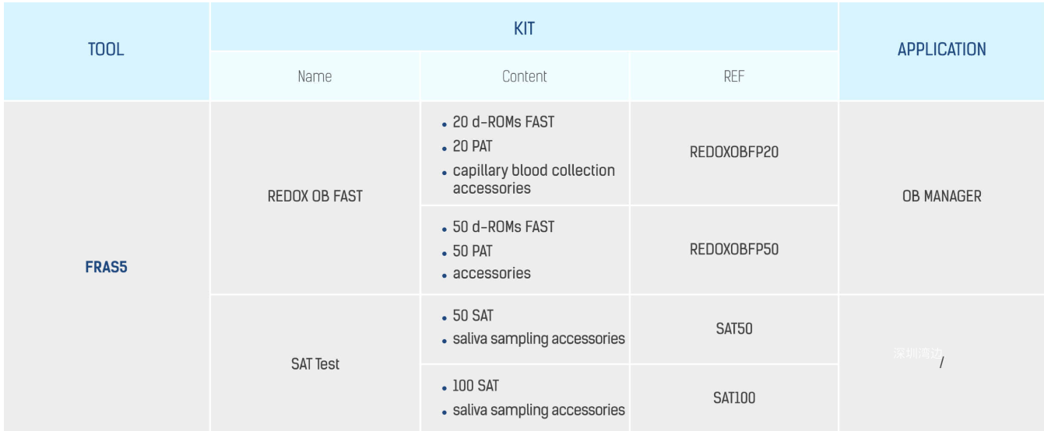Click the REDOXOBFP20 reference code
This screenshot has width=1044, height=431.
click(733, 152)
